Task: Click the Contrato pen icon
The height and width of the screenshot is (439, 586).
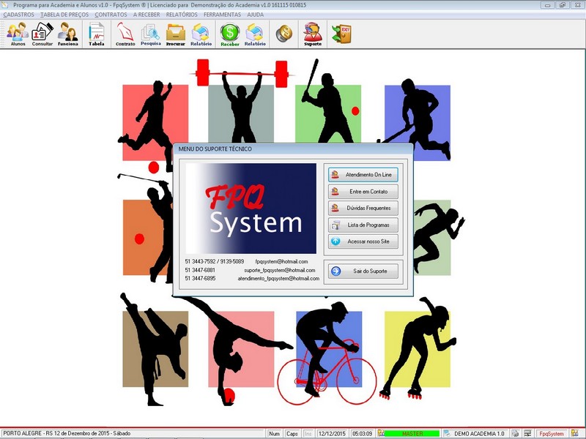Action: pyautogui.click(x=125, y=34)
